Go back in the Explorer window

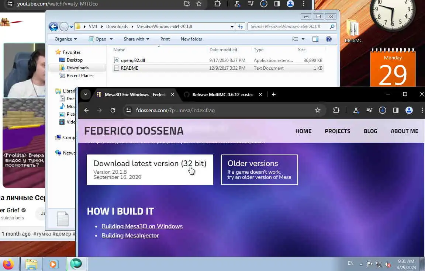pyautogui.click(x=53, y=27)
